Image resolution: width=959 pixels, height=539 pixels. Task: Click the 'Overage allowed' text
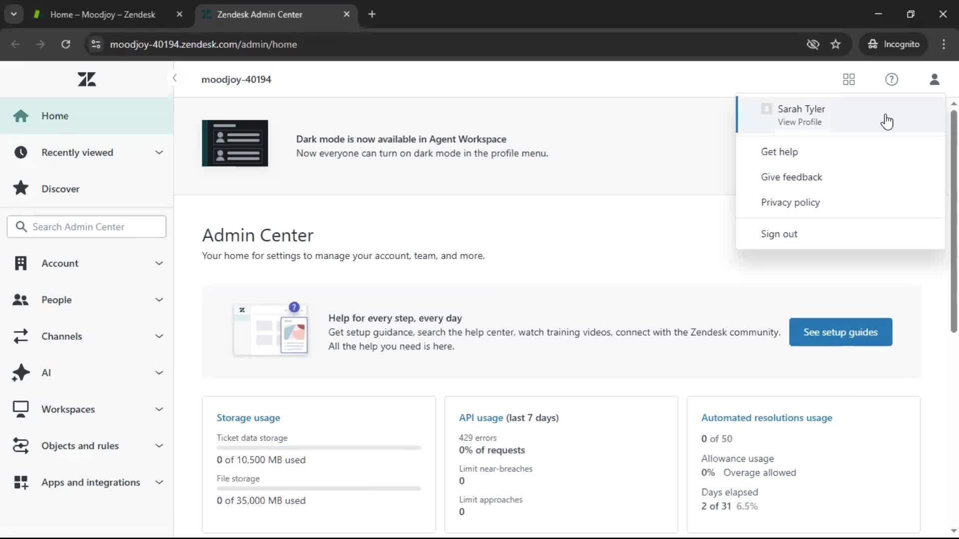click(760, 473)
